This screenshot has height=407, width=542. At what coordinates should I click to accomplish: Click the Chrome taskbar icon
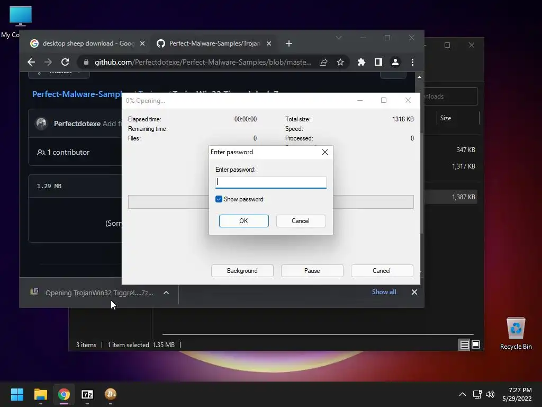[64, 394]
